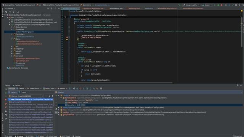Locate current file in Solution explorer
Image resolution: width=244 pixels, height=137 pixels.
48,8
